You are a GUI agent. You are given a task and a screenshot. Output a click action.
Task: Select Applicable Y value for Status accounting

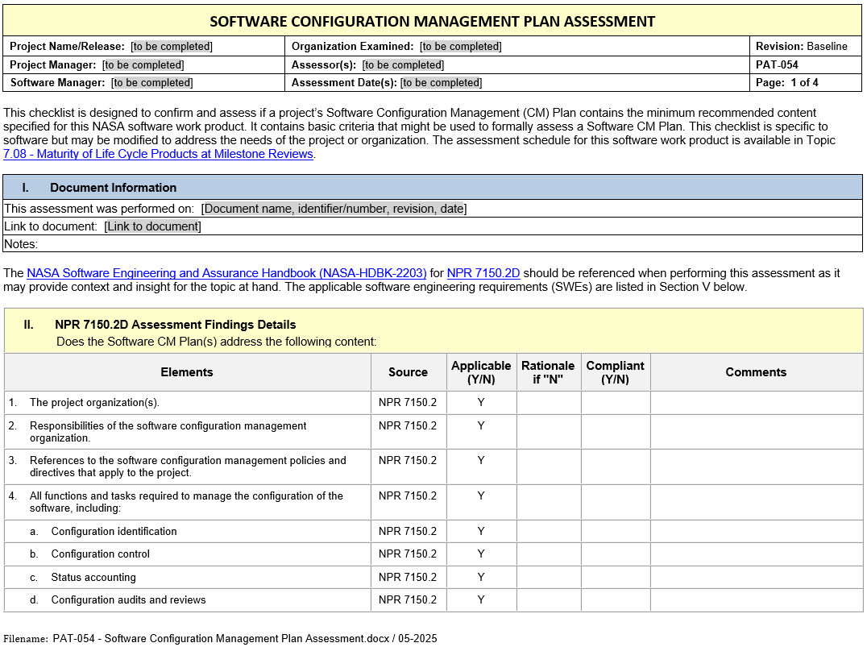click(481, 577)
